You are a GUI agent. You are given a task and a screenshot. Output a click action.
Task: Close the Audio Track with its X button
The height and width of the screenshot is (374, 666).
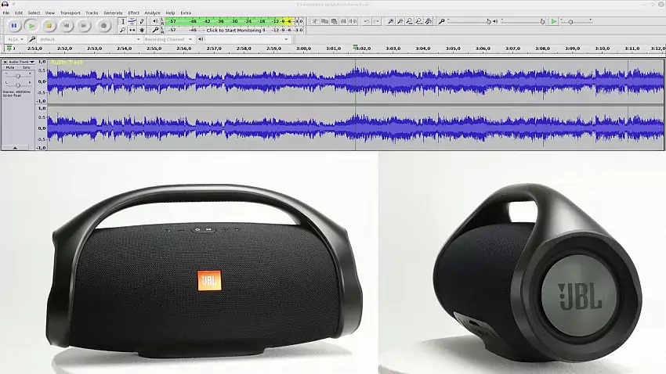(x=5, y=62)
